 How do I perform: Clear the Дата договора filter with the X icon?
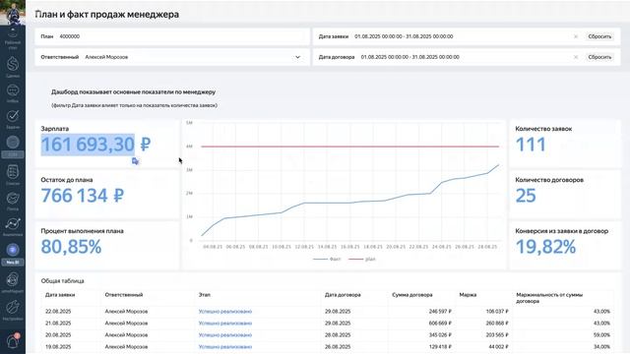pos(575,57)
